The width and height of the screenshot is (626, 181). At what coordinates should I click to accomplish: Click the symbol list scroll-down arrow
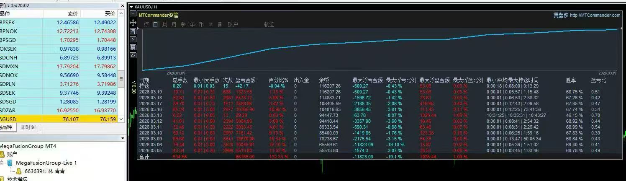pos(121,119)
